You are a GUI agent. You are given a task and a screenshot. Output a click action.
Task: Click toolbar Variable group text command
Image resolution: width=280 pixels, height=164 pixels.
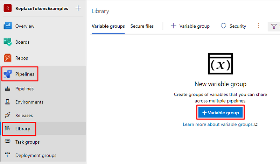tap(195, 26)
